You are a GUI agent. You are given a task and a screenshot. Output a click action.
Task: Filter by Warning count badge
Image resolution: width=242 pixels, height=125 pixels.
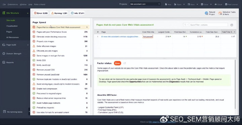(x=59, y=13)
